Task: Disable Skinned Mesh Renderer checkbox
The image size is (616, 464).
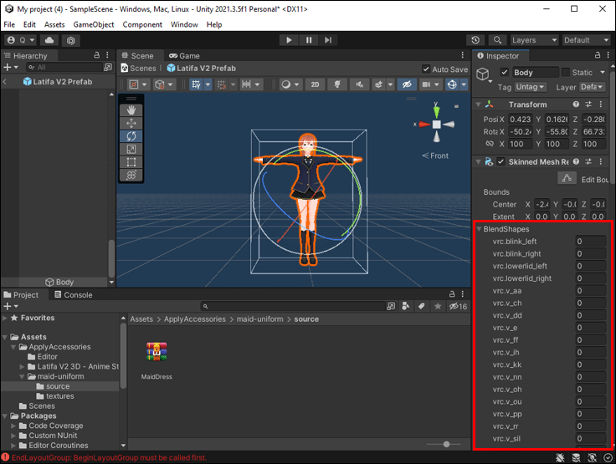Action: point(501,161)
